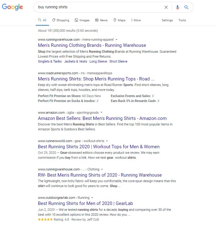Expand arrow next to runnersworld.com workout-shirts URL
The width and height of the screenshot is (217, 225).
click(107, 141)
